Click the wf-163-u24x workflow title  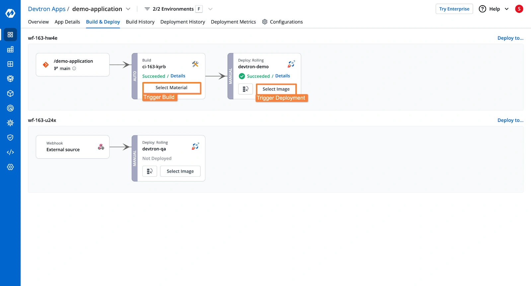[42, 120]
